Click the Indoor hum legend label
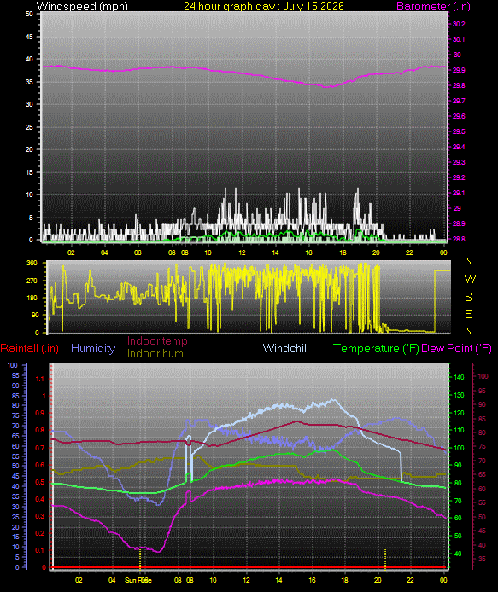The image size is (498, 592). click(x=155, y=354)
